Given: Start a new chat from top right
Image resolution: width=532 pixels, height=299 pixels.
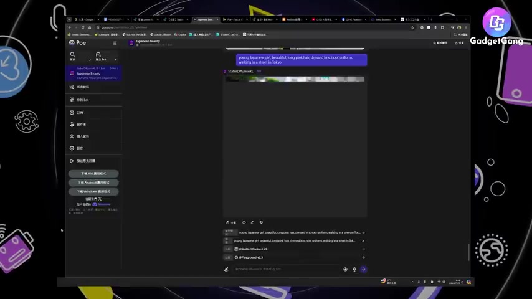Looking at the screenshot, I should (440, 43).
